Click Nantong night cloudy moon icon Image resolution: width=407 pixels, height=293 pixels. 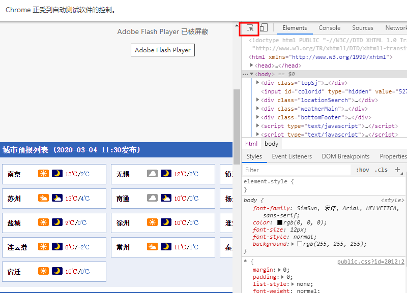tap(166, 198)
